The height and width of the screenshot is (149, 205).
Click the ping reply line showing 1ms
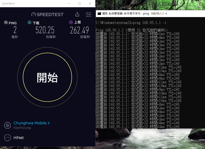[x=138, y=34]
